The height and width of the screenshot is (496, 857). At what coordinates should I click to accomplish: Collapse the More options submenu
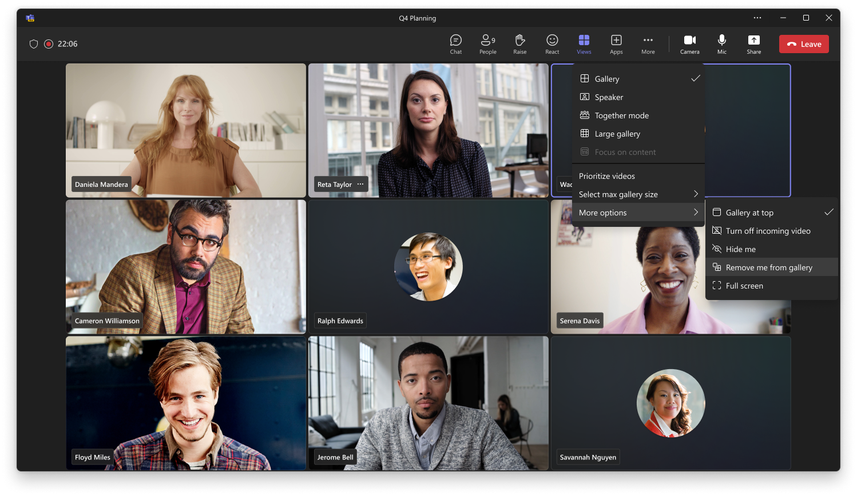point(638,213)
